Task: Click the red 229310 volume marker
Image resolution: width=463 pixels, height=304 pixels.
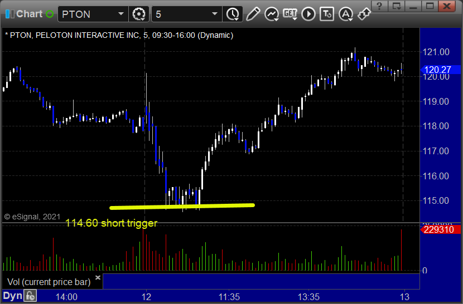Action: point(440,229)
